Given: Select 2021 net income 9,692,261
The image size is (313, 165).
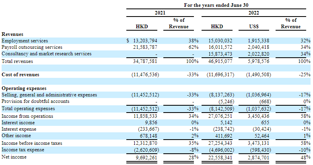Looking at the screenshot, I should (x=146, y=158).
